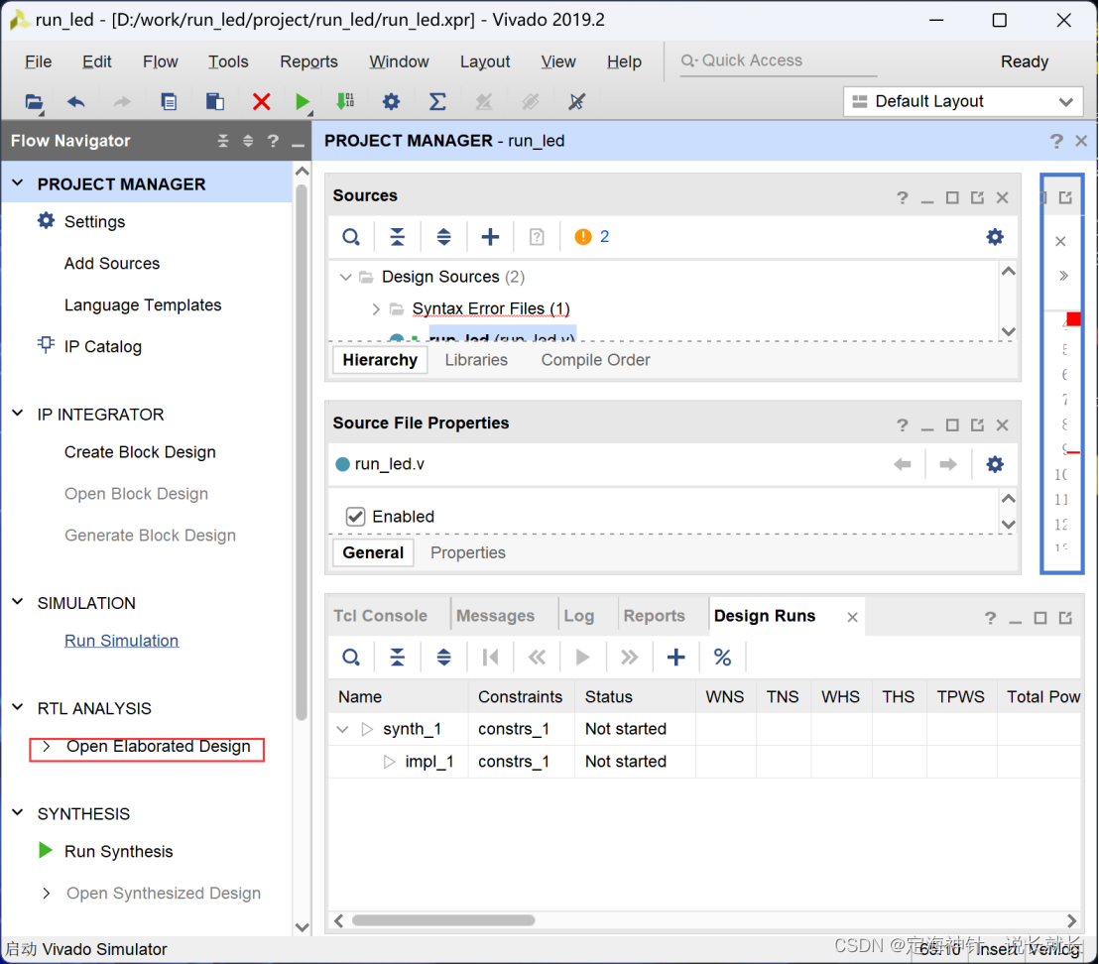Toggle percentage display in Design Runs
Image resolution: width=1099 pixels, height=964 pixels.
(723, 658)
